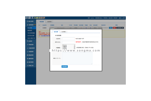This screenshot has width=151, height=101.
Task: Click the 采集管理 sidebar icon
Action: coord(27,52)
